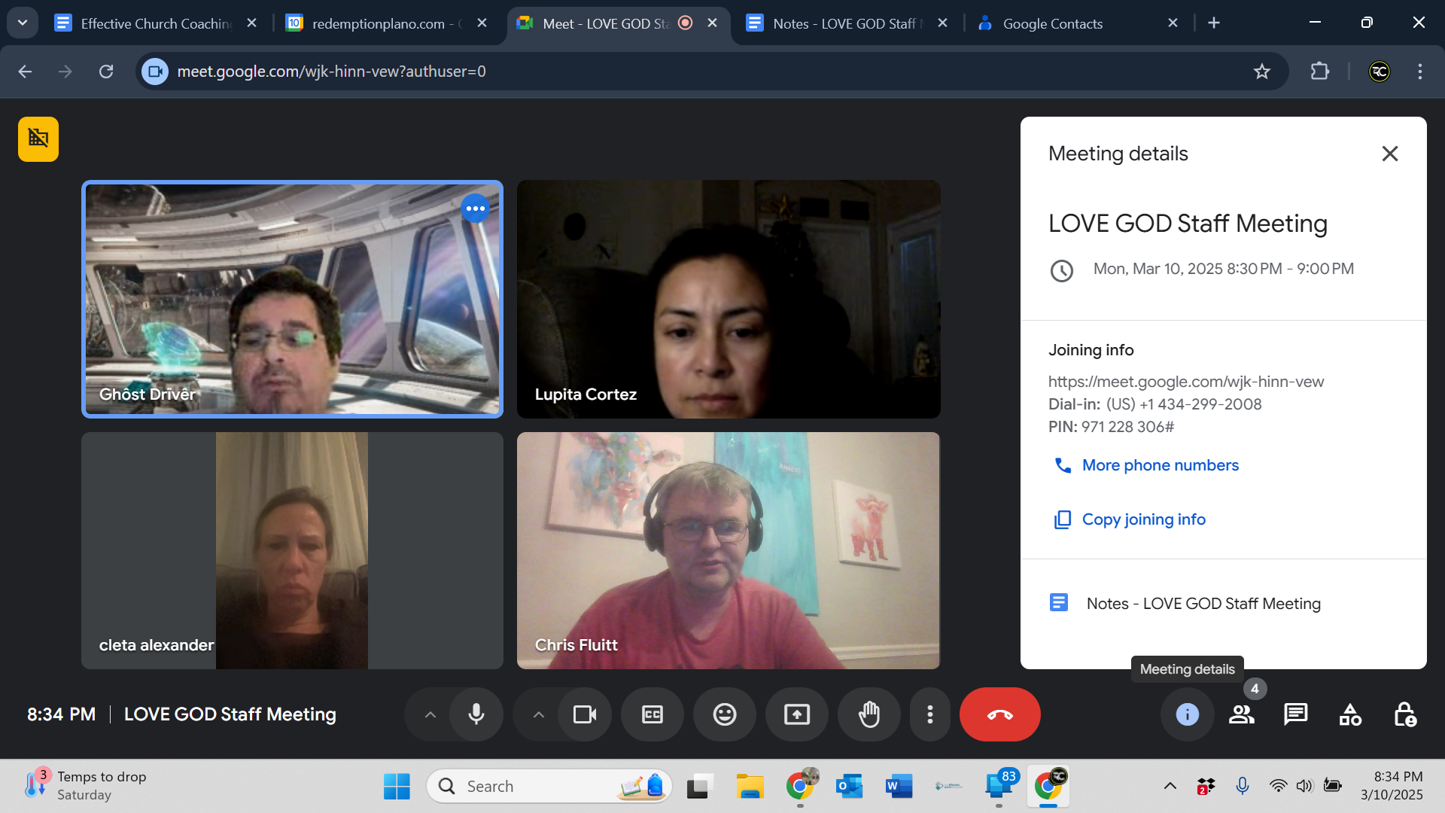Open host controls lock icon
The image size is (1445, 813).
[1404, 714]
